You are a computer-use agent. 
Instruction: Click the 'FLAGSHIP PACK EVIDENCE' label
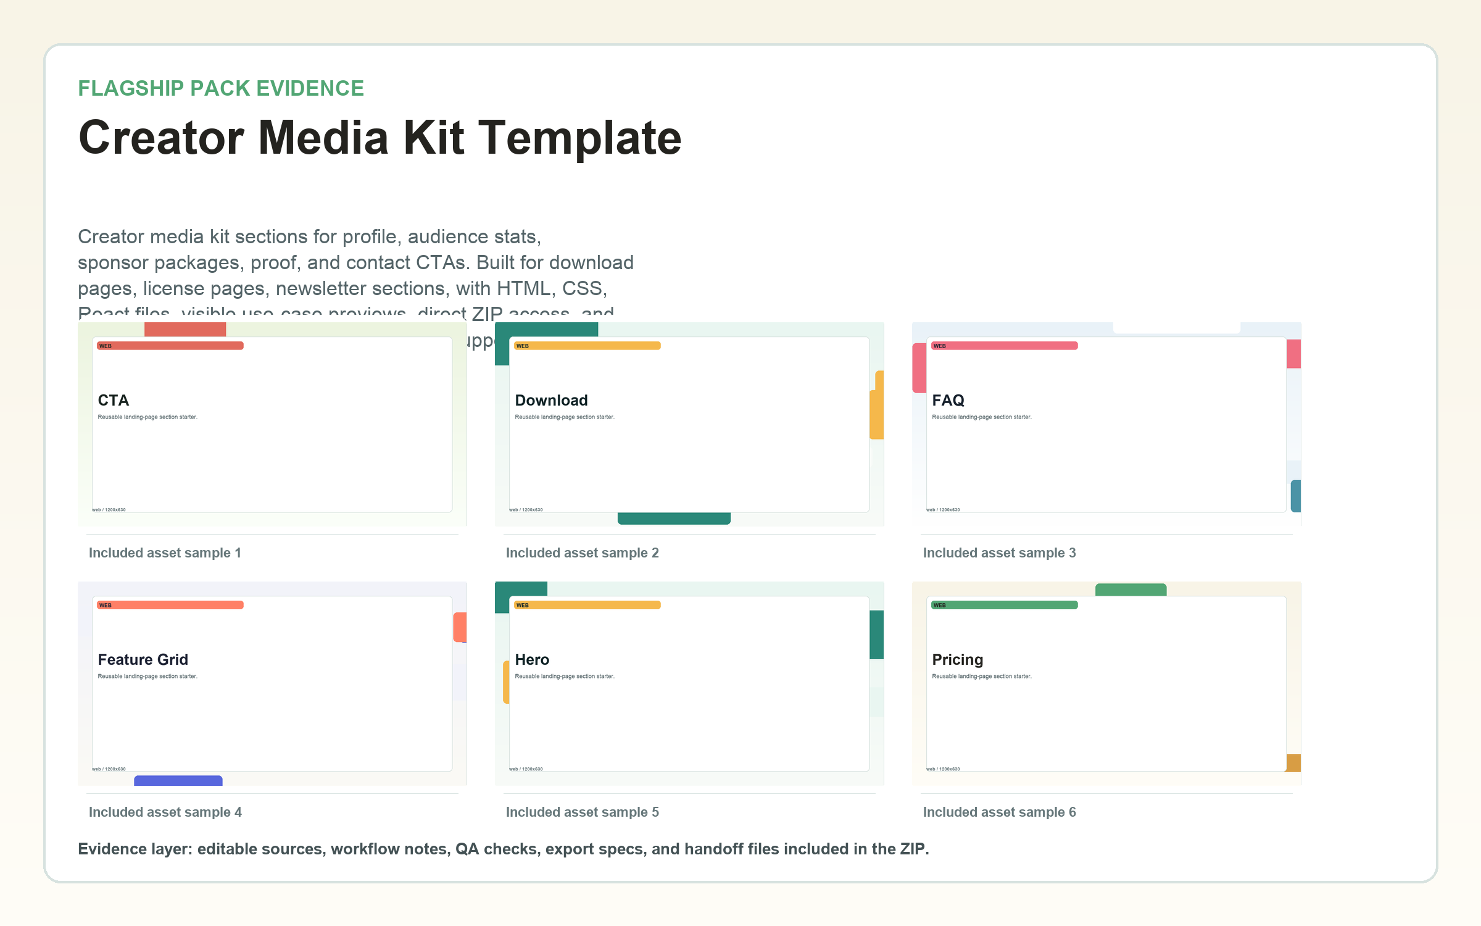point(221,88)
